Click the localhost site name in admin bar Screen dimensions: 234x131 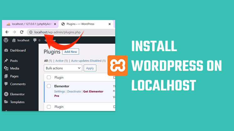tap(23, 40)
